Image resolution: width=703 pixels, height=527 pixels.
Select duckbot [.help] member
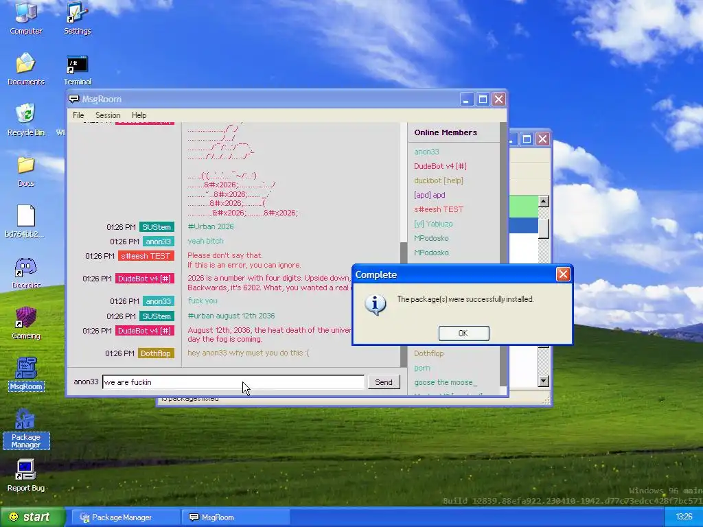tap(439, 180)
